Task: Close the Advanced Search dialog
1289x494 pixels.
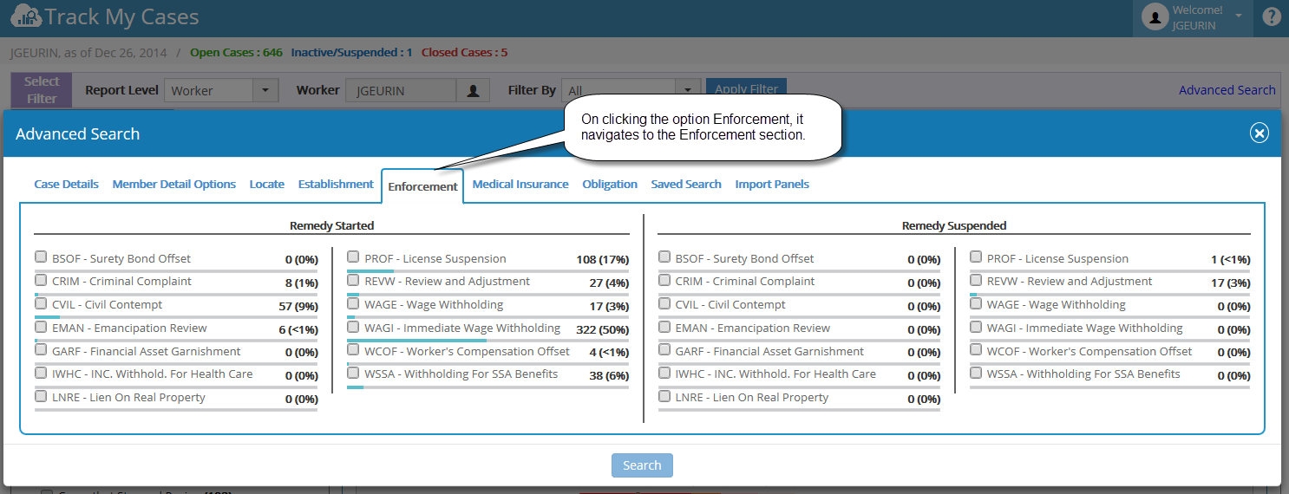Action: (x=1259, y=133)
